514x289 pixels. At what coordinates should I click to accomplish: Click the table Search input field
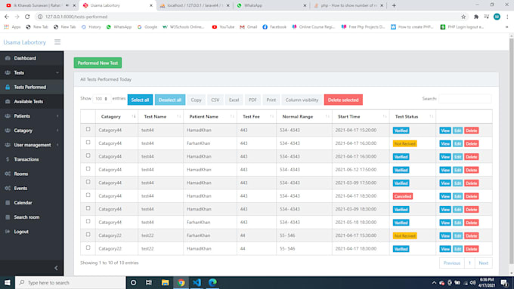[465, 99]
